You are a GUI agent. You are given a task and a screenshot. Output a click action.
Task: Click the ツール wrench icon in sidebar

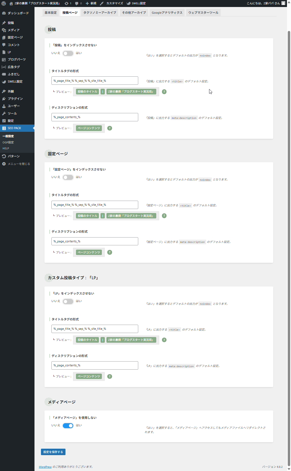click(4, 114)
